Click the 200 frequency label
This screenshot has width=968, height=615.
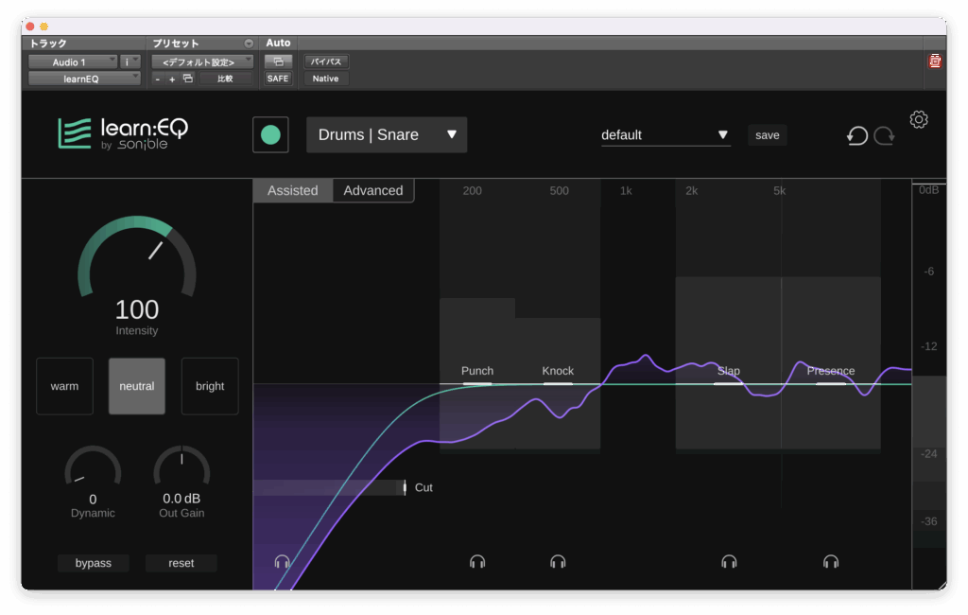473,191
